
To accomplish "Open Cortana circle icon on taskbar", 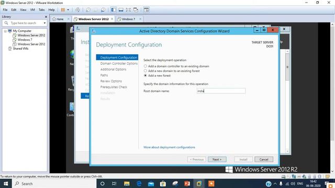I will 103,183.
